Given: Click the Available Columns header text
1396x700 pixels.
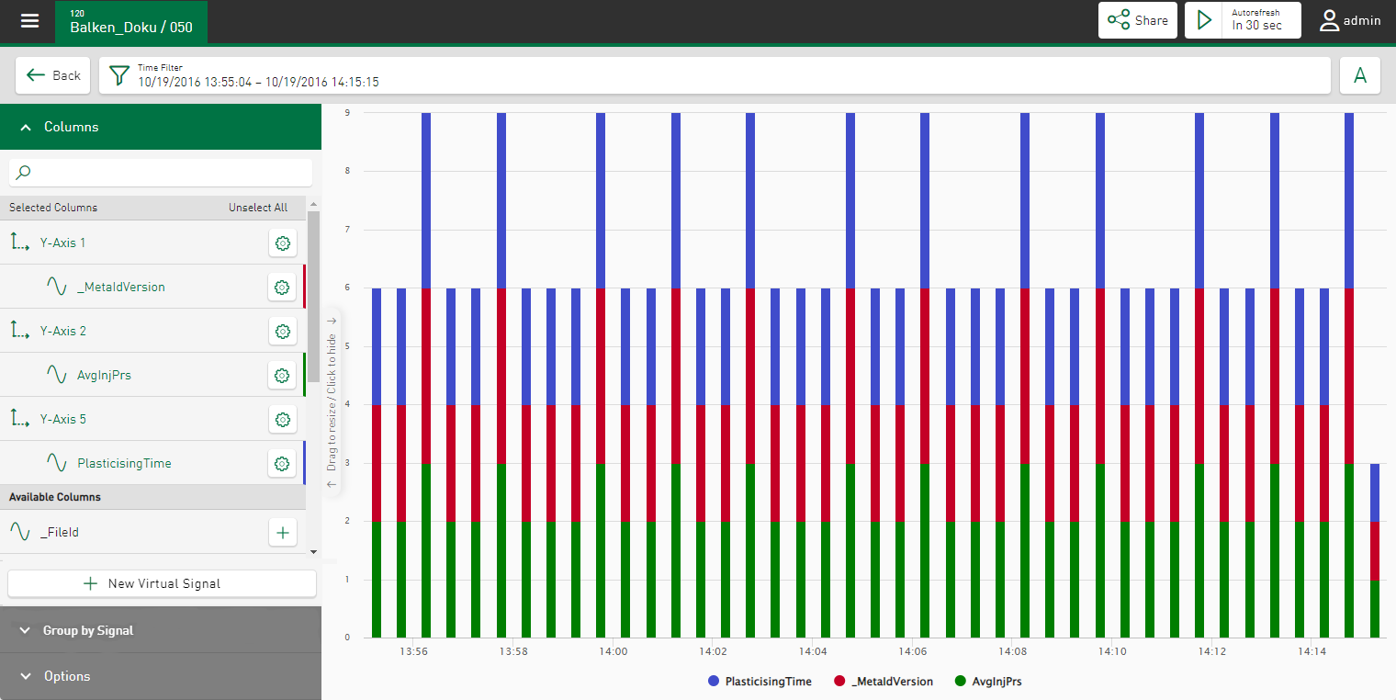Looking at the screenshot, I should point(55,497).
